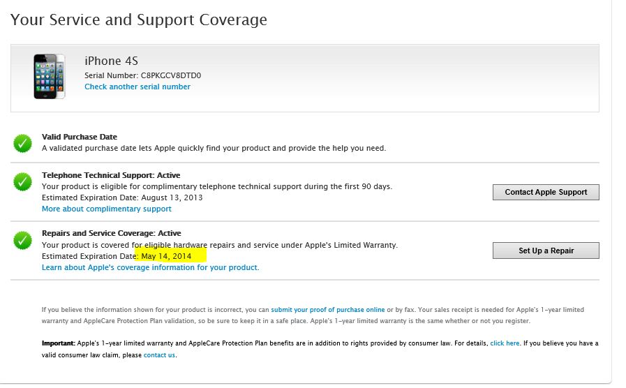
Task: Click the Valid Purchase Date heading
Action: tap(80, 137)
